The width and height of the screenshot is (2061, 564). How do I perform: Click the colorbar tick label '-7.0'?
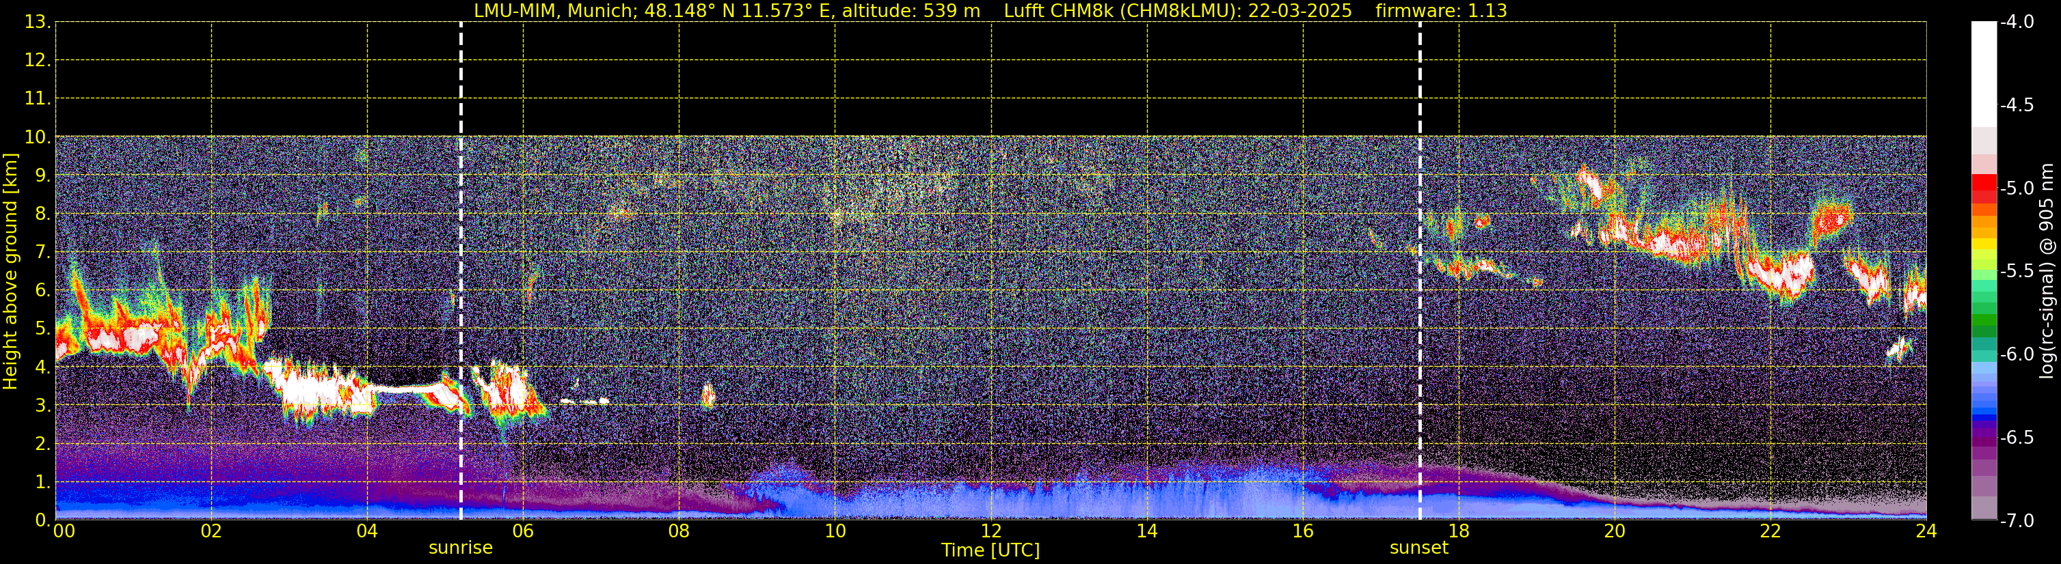coord(2016,521)
